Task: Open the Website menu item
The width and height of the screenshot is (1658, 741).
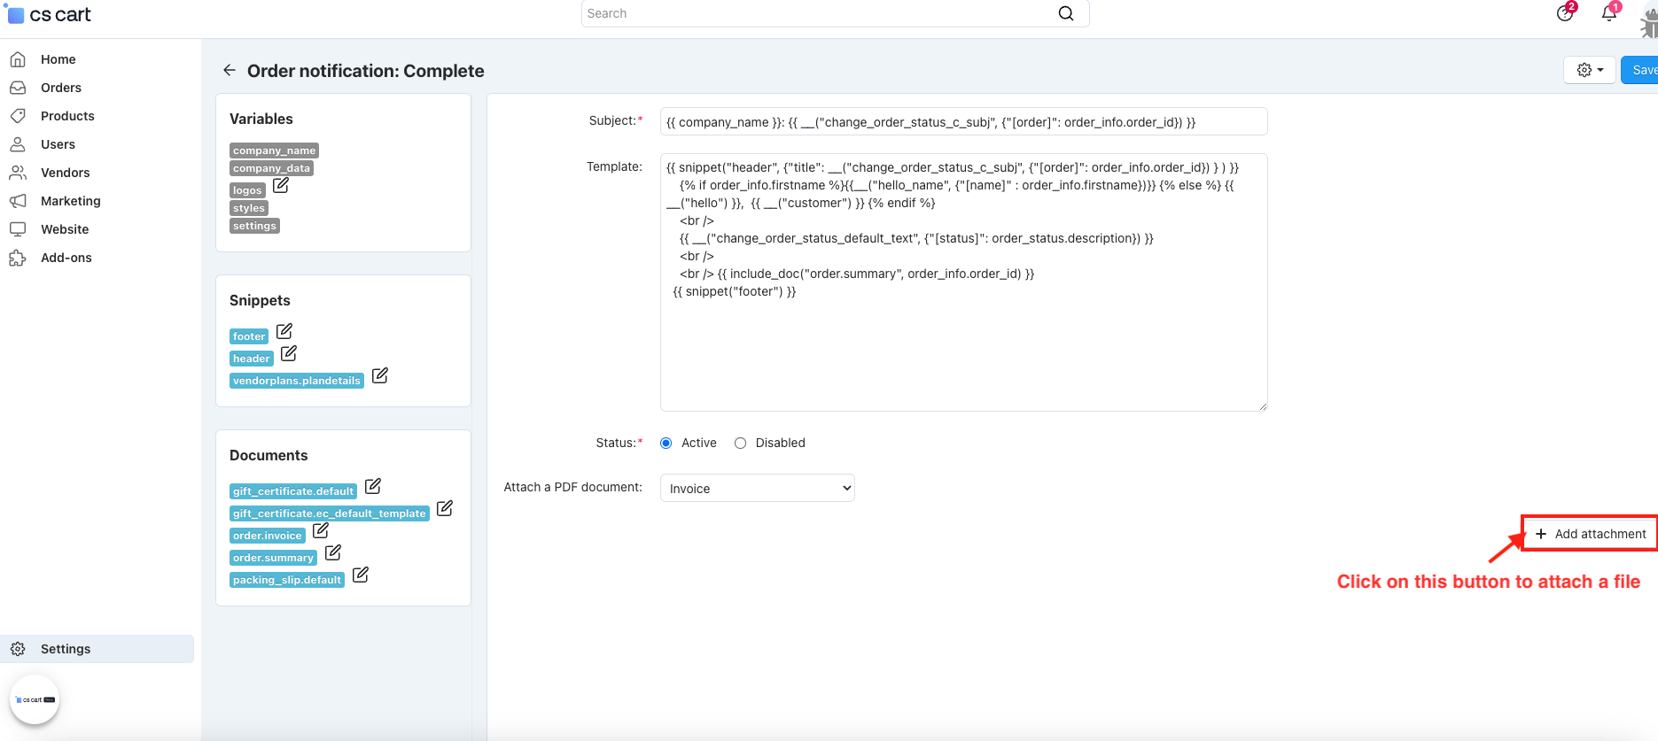Action: (65, 229)
